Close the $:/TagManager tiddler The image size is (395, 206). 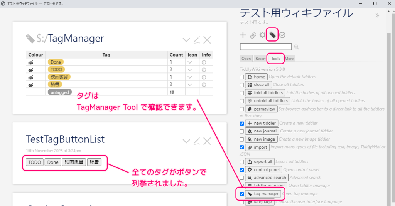click(x=207, y=40)
